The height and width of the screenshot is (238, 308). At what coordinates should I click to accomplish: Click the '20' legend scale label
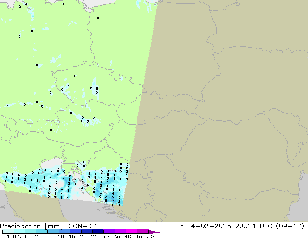coord(83,236)
